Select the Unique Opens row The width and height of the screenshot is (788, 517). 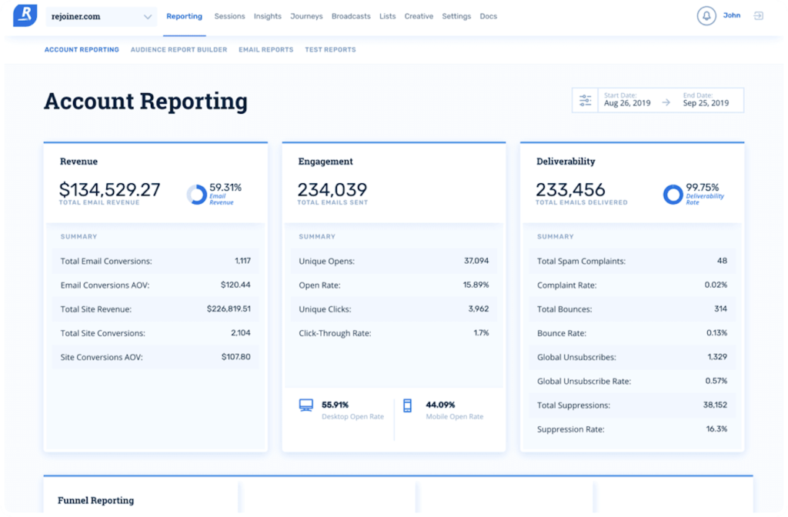393,262
